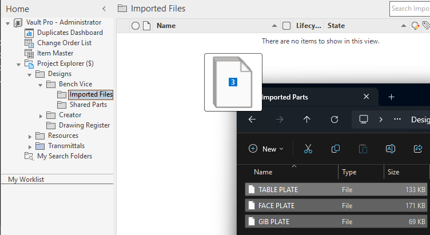Screen dimensions: 430x235
Task: Collapse the Project Explorer ($) node
Action: [19, 65]
